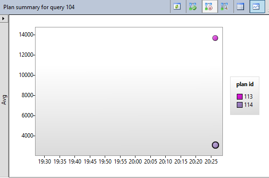Refresh the plan summary

click(177, 7)
